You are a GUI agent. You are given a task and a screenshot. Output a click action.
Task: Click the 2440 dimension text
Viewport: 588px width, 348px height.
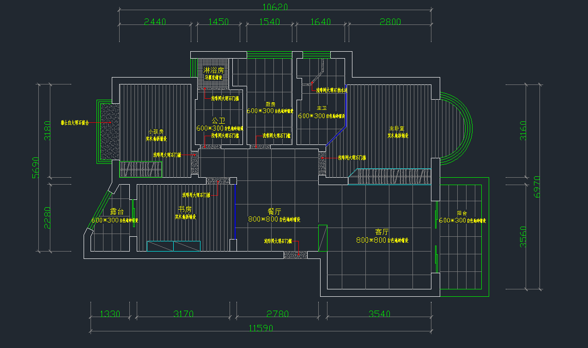pos(155,22)
